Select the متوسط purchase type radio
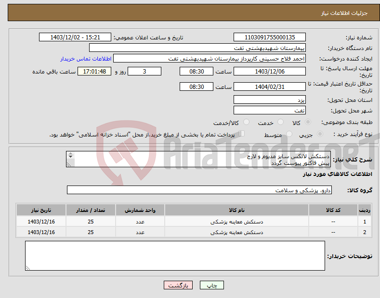 (289, 134)
